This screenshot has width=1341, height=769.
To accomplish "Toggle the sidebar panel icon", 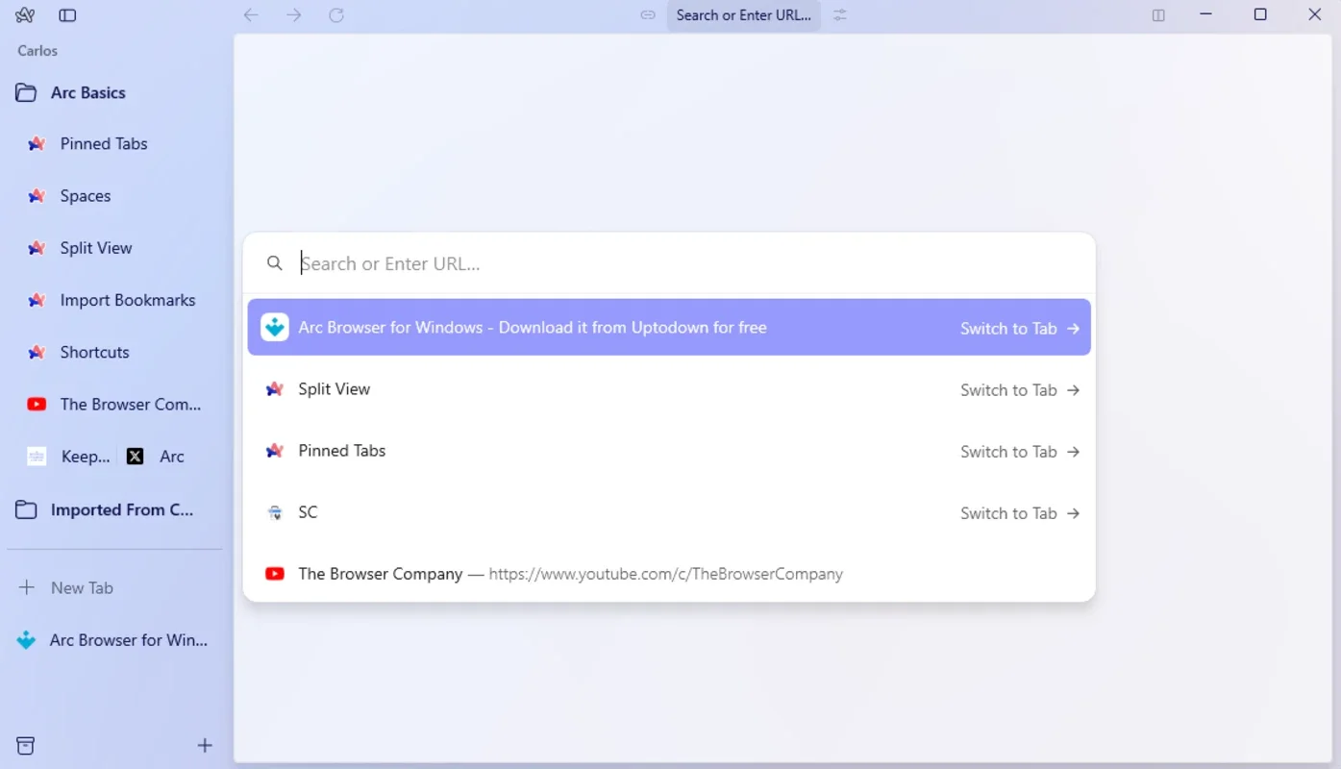I will 67,15.
